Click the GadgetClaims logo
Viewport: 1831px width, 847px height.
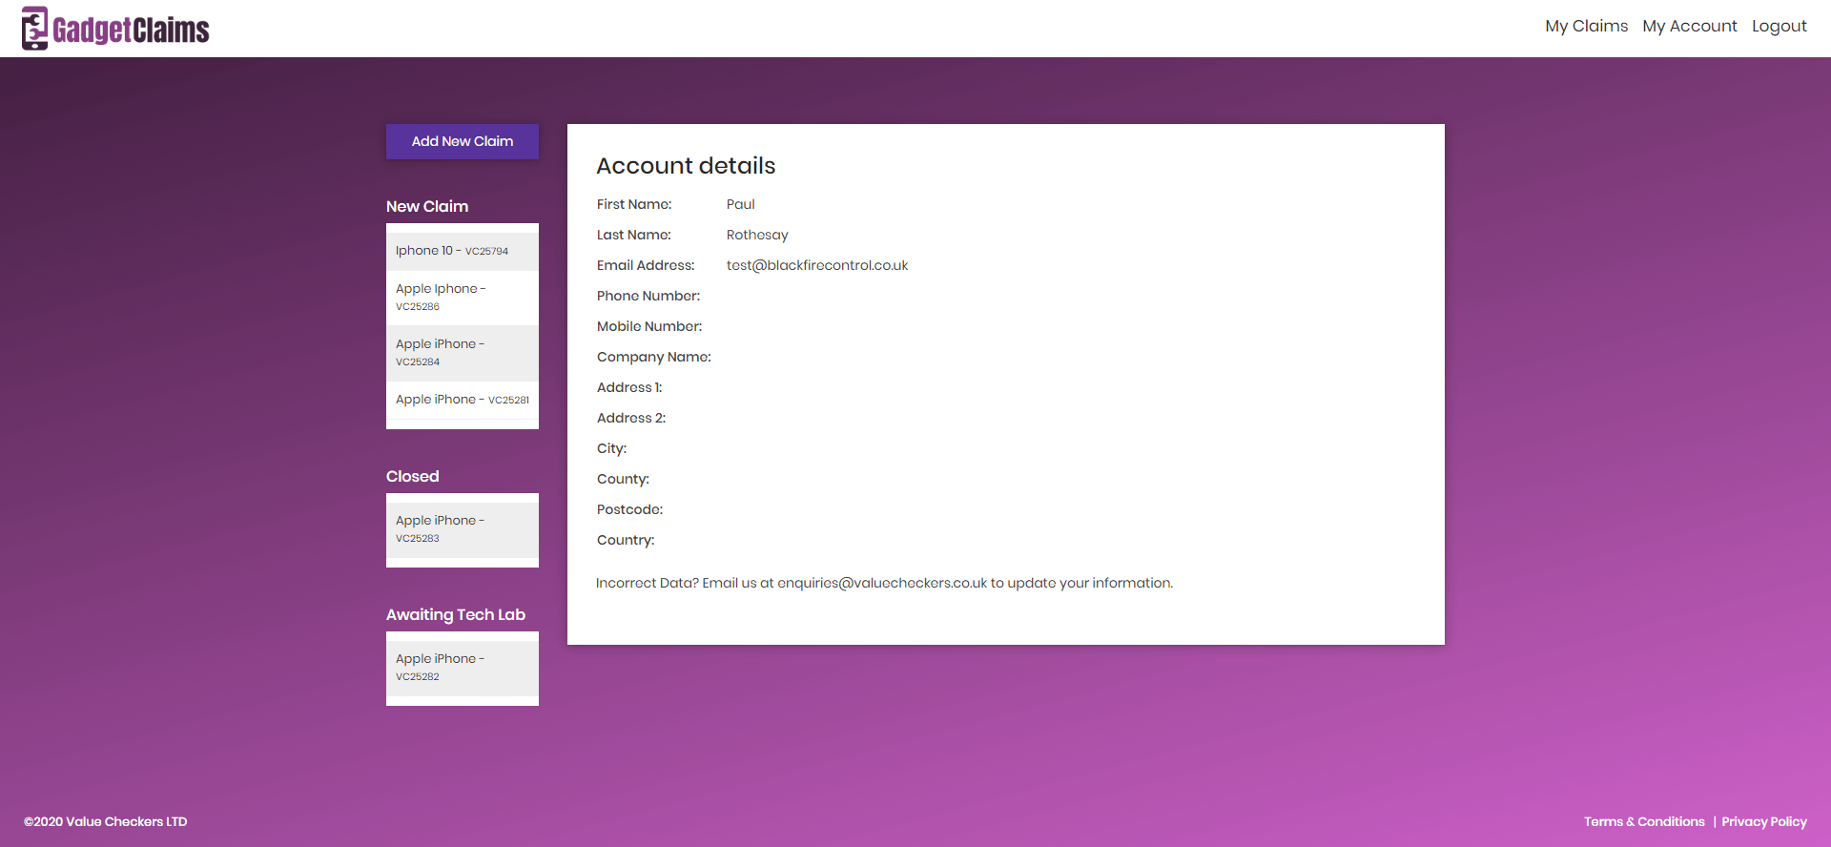point(115,29)
